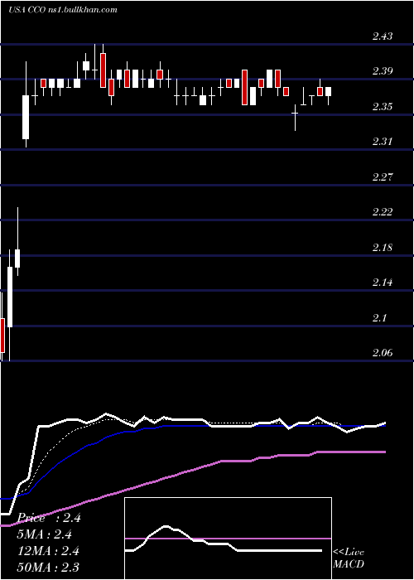Click the last white candlestick on the right
Viewport: 414px width, 580px height.
click(328, 91)
